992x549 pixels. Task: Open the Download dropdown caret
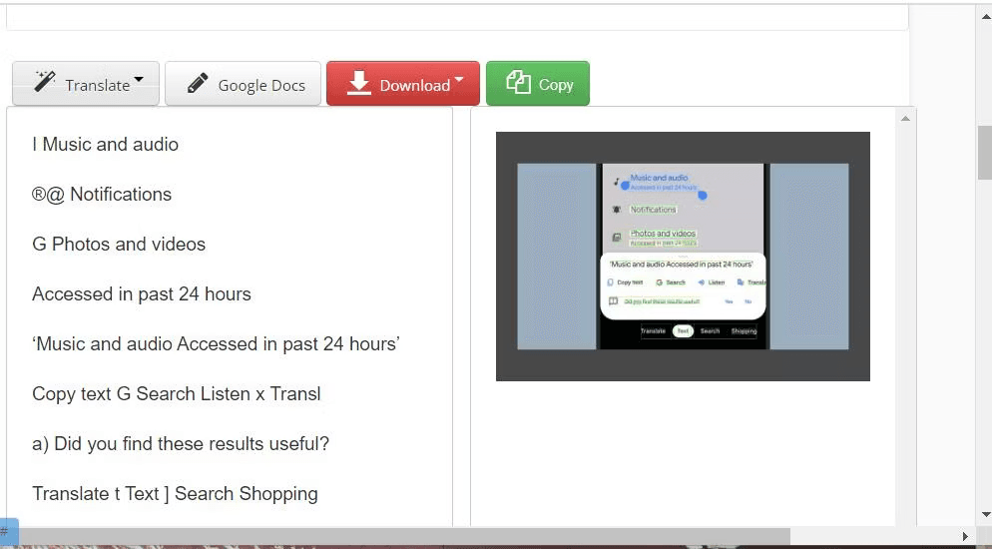click(x=459, y=80)
